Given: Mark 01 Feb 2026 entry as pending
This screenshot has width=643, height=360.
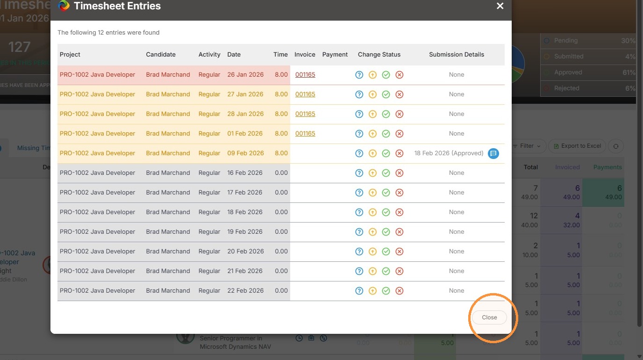Looking at the screenshot, I should click(x=359, y=134).
